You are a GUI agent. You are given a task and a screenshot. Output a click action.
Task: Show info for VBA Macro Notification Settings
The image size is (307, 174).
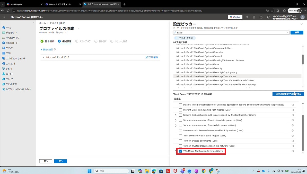click(293, 151)
